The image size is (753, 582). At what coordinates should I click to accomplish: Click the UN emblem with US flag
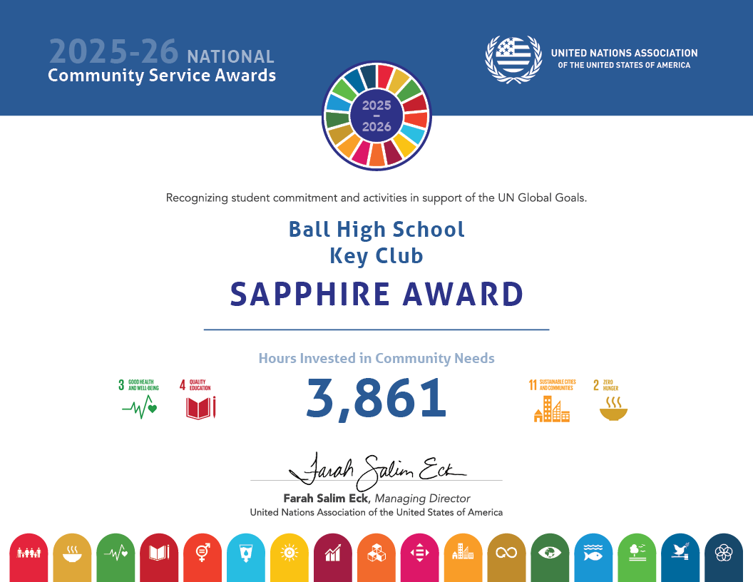point(513,58)
